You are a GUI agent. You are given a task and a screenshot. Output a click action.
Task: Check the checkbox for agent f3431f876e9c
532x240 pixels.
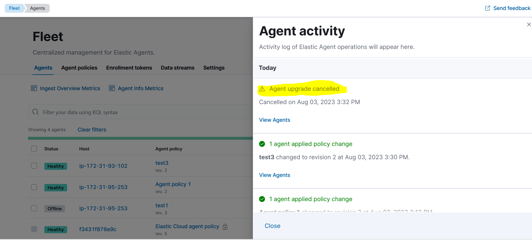coord(34,229)
